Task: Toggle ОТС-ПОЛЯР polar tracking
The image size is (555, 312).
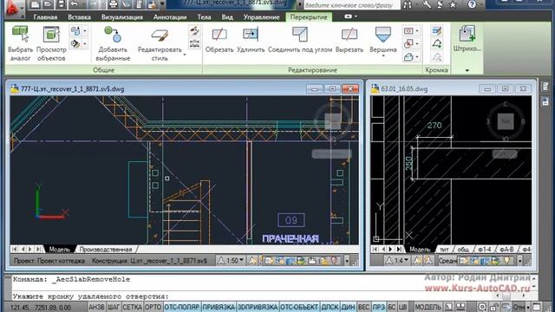Action: 182,307
